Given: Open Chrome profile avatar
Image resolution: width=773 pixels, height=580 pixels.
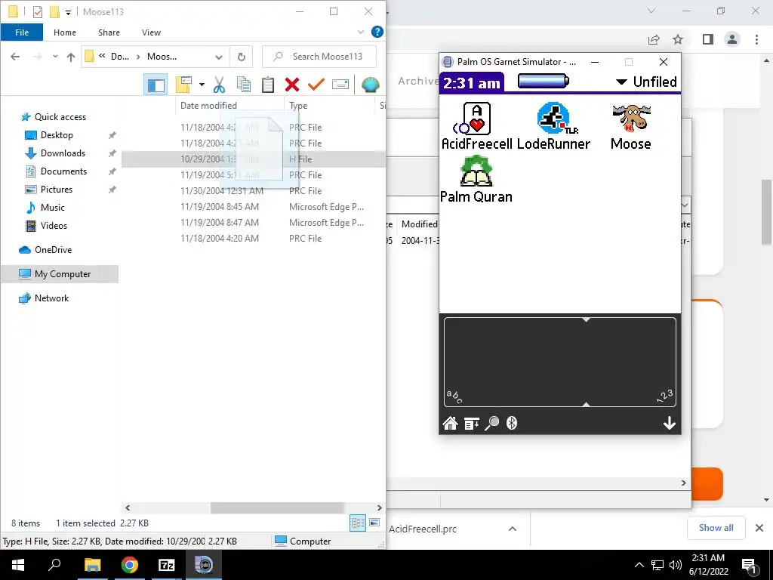Looking at the screenshot, I should click(732, 39).
